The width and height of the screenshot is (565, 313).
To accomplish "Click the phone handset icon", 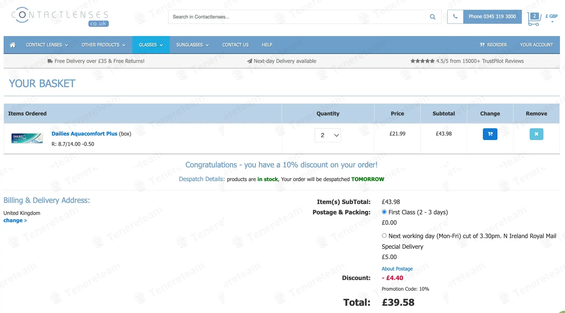I will coord(455,16).
